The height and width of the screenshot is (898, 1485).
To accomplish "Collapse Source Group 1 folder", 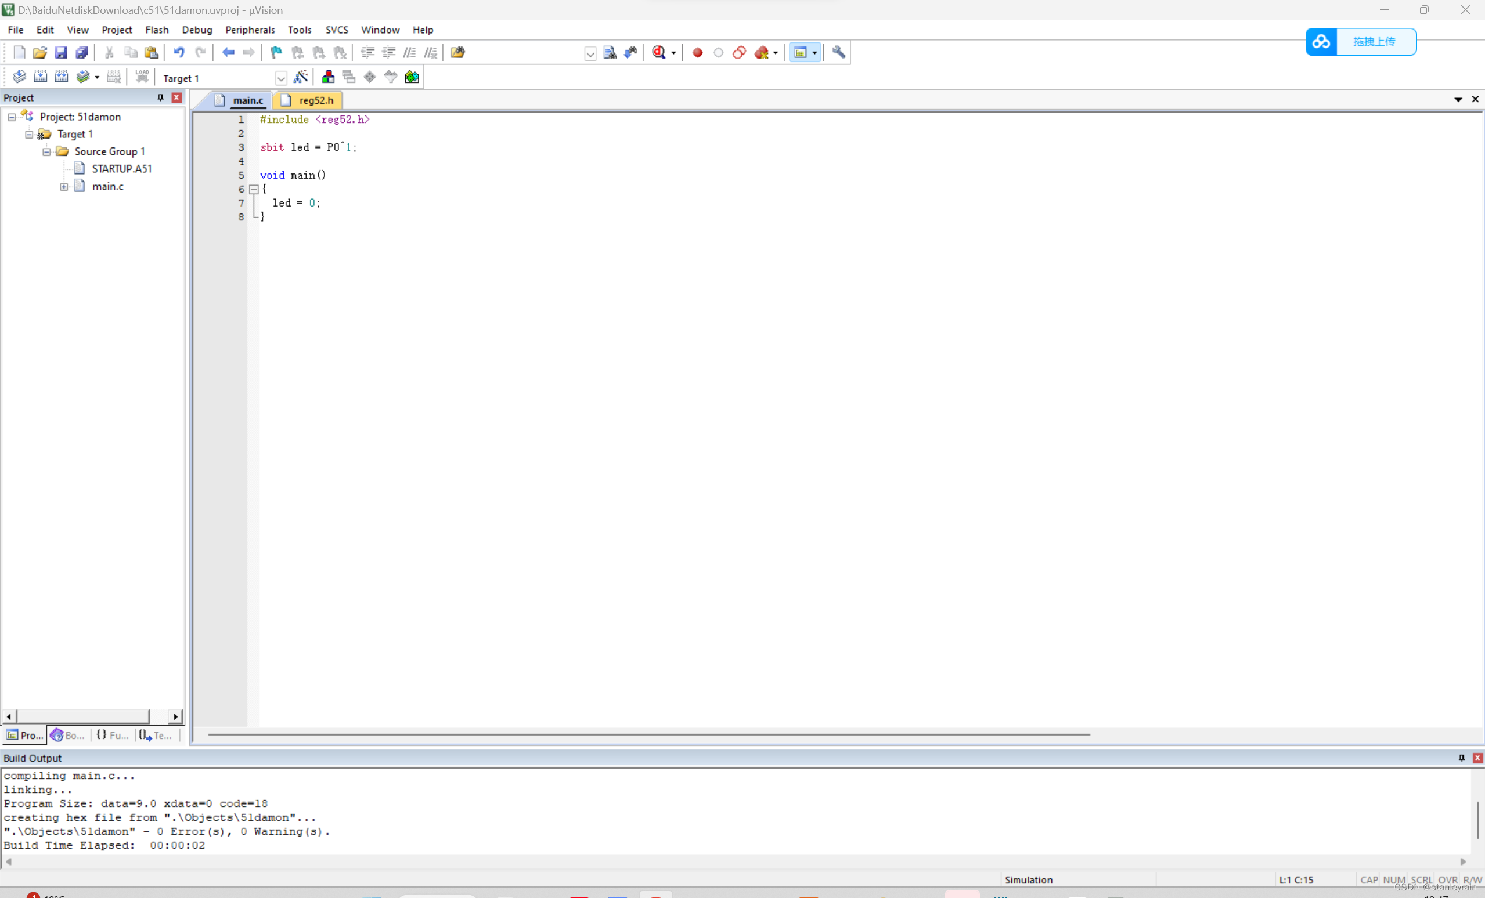I will point(46,152).
